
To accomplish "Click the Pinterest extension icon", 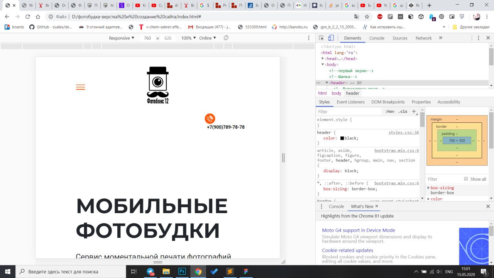I will (x=442, y=17).
